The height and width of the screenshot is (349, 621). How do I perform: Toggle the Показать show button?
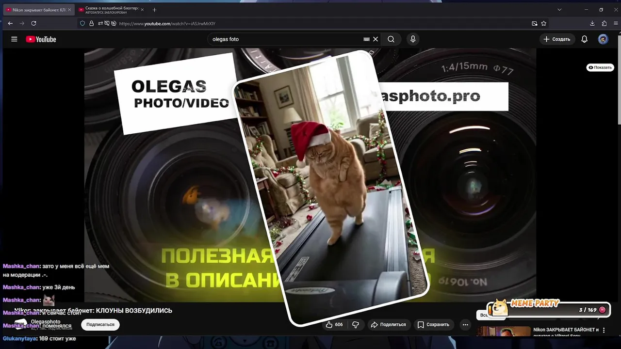pos(600,67)
